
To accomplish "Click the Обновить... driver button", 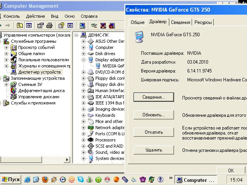I will [x=153, y=115].
